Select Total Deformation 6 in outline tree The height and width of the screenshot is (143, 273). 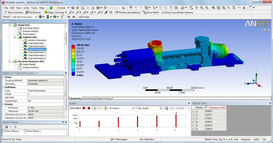37,58
